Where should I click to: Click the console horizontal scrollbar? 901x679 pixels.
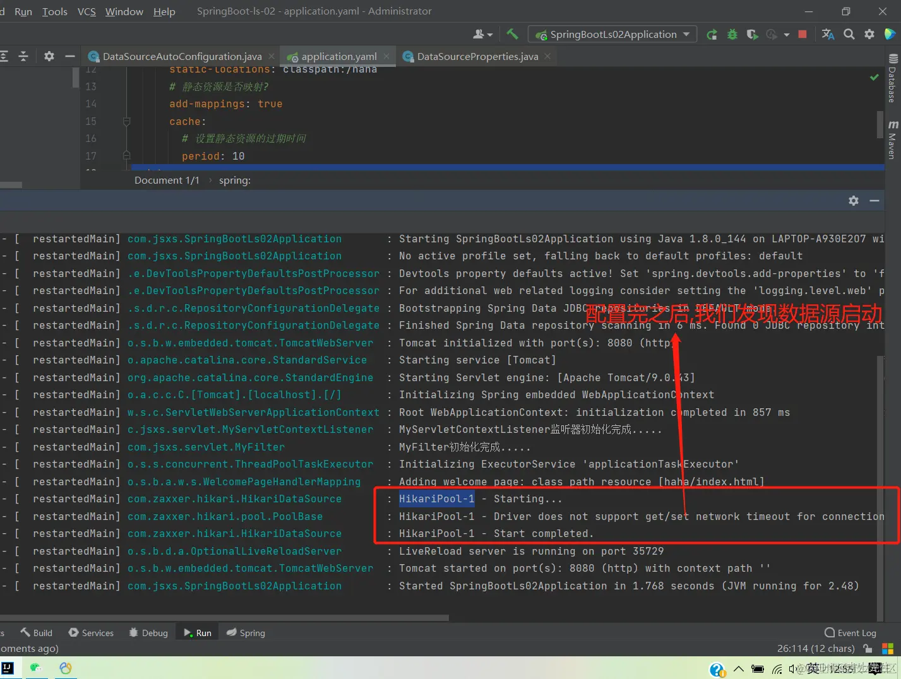click(224, 618)
